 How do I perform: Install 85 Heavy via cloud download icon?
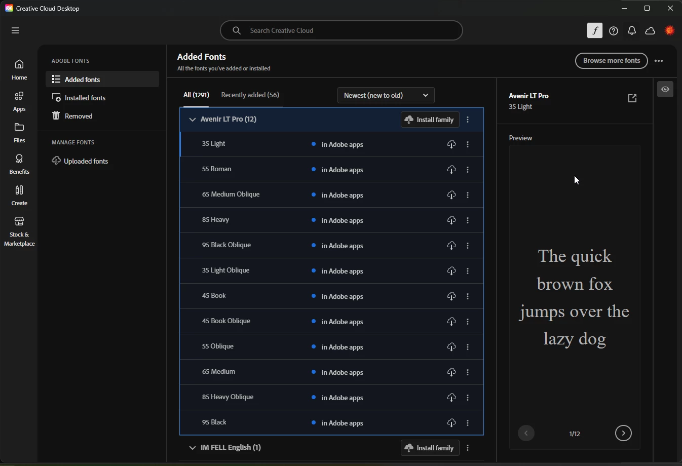pyautogui.click(x=451, y=220)
